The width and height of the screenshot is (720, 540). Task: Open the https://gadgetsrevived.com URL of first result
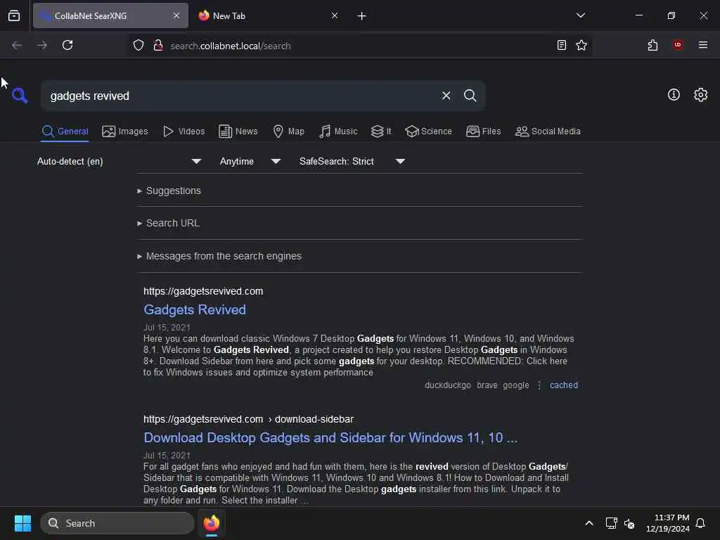pyautogui.click(x=203, y=291)
